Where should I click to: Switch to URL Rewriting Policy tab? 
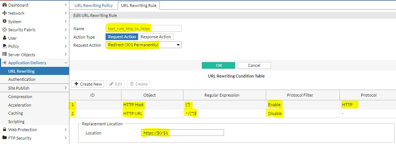(x=94, y=6)
